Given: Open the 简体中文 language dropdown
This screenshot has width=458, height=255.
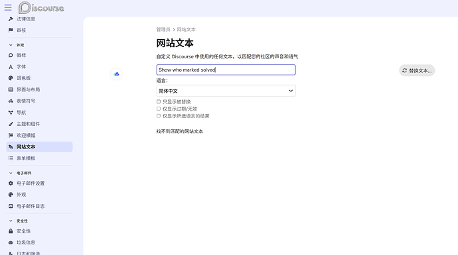Looking at the screenshot, I should (x=226, y=91).
